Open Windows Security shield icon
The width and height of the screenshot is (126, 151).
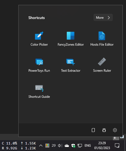73,146
